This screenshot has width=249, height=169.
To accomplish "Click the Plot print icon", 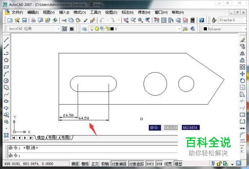I will (33, 20).
